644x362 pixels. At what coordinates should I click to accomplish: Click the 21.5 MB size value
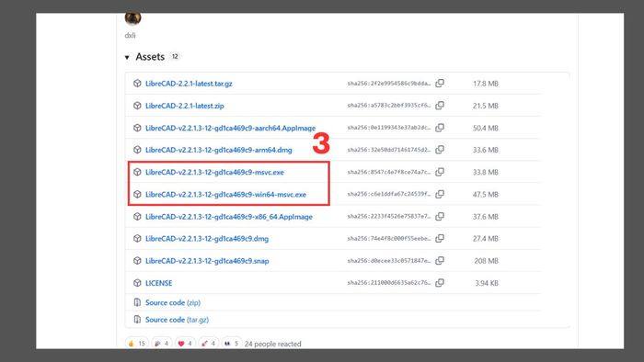pyautogui.click(x=486, y=106)
